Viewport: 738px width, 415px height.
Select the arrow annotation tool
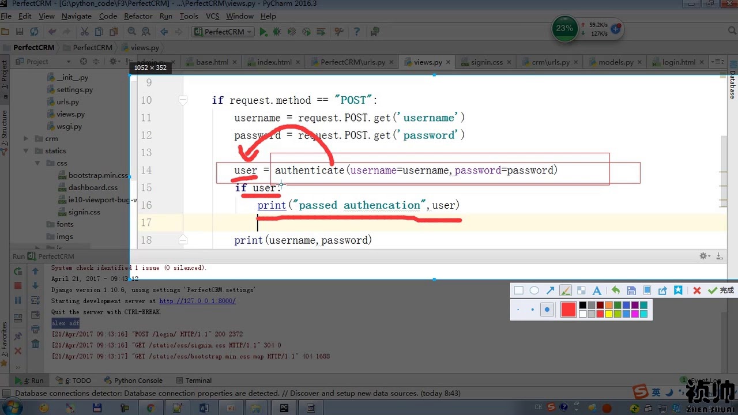[550, 290]
